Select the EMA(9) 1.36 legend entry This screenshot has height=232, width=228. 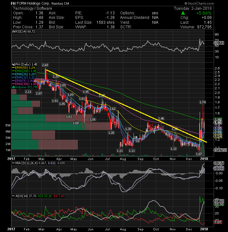22,80
